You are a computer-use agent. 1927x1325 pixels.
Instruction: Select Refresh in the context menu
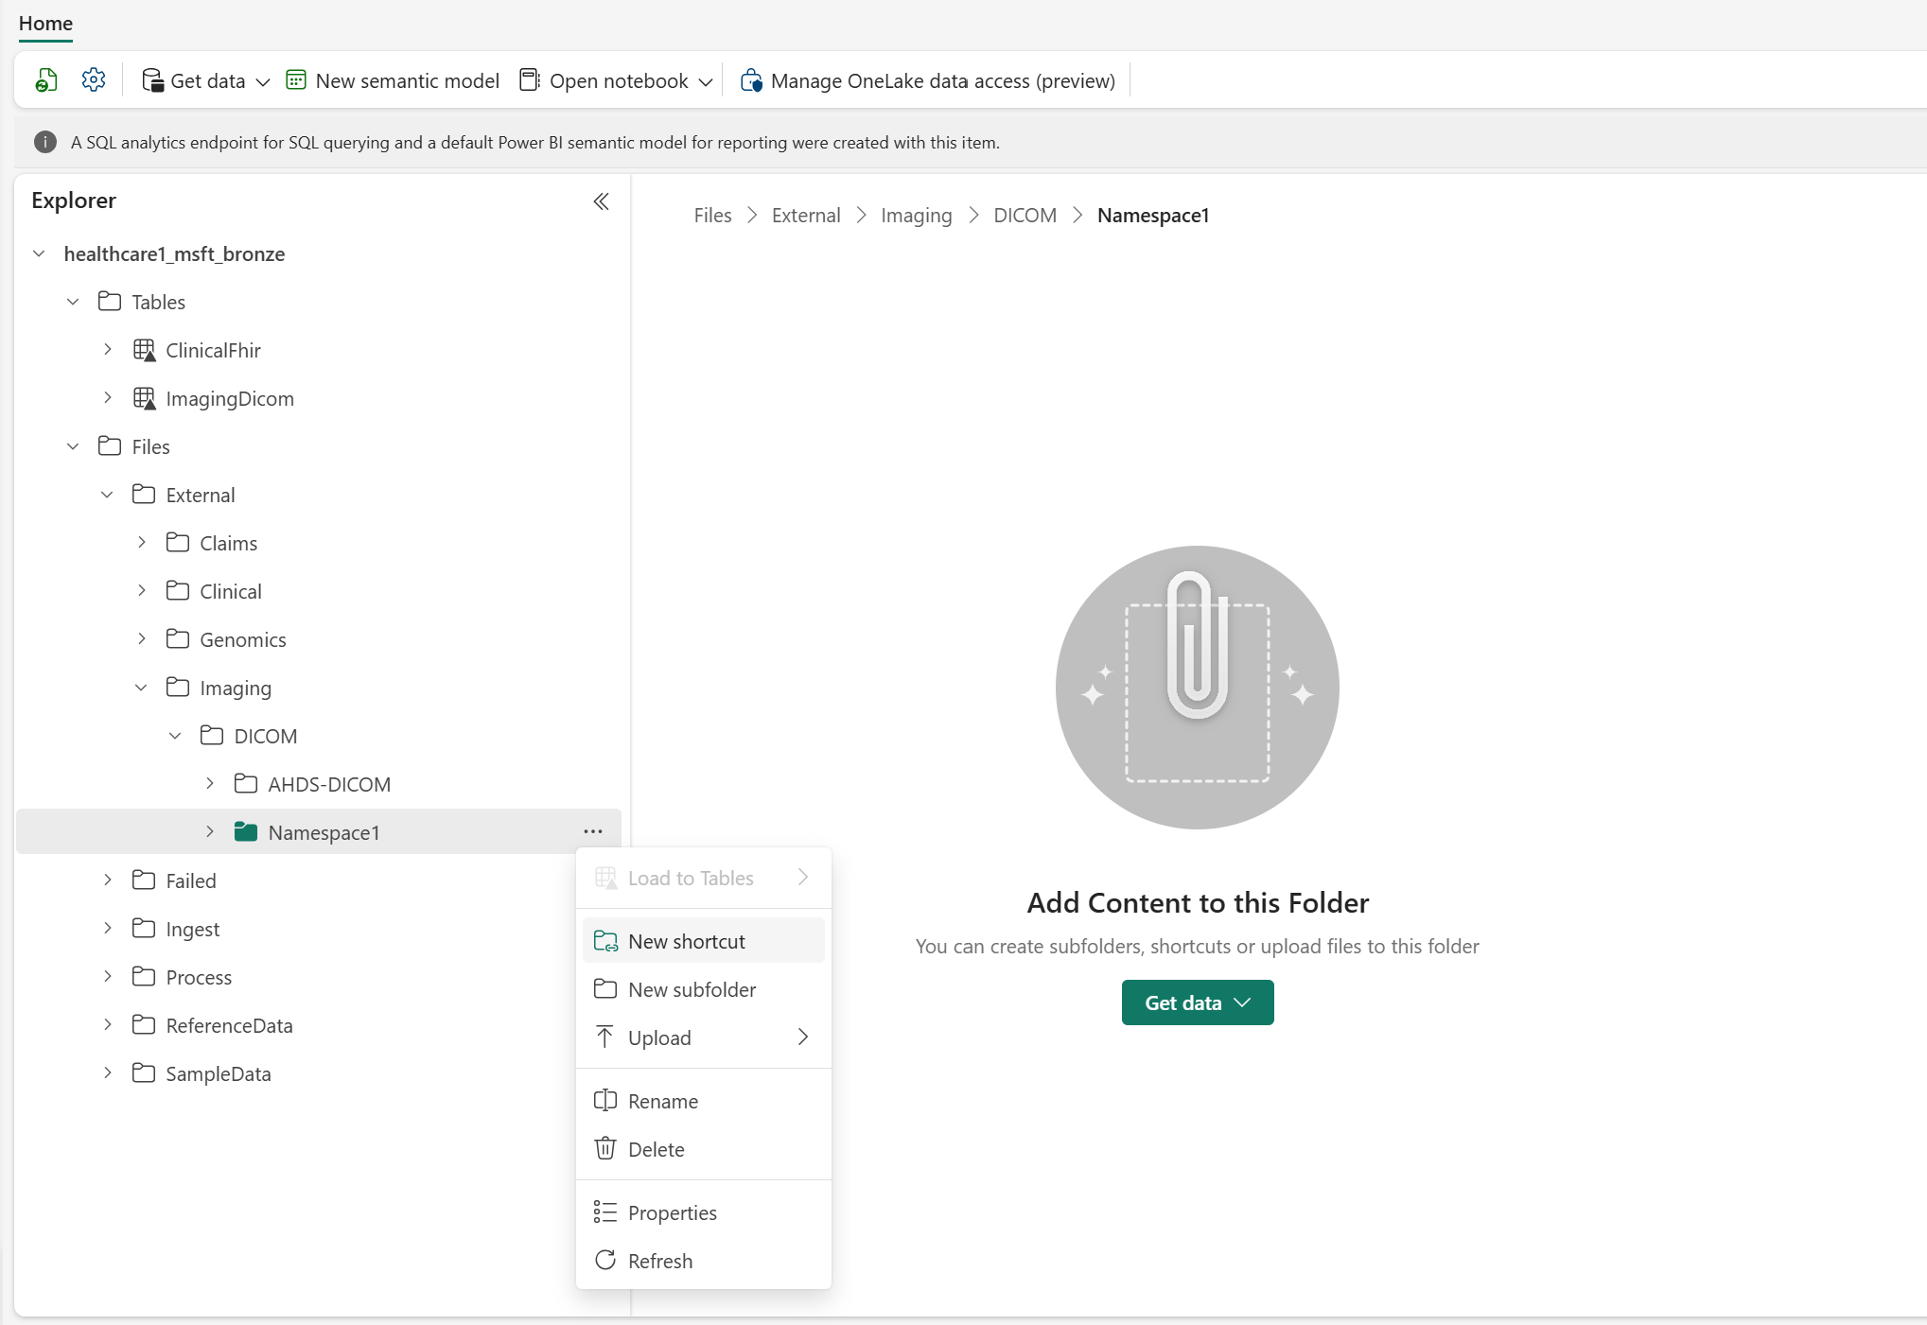[x=704, y=1261]
